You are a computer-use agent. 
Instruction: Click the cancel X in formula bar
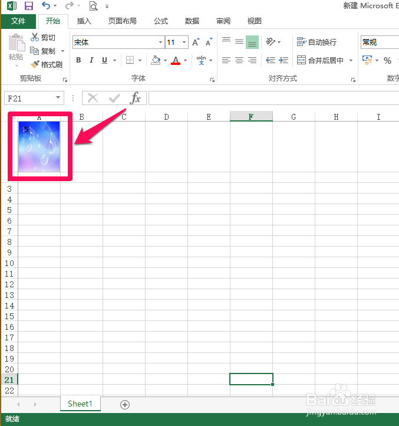click(93, 98)
